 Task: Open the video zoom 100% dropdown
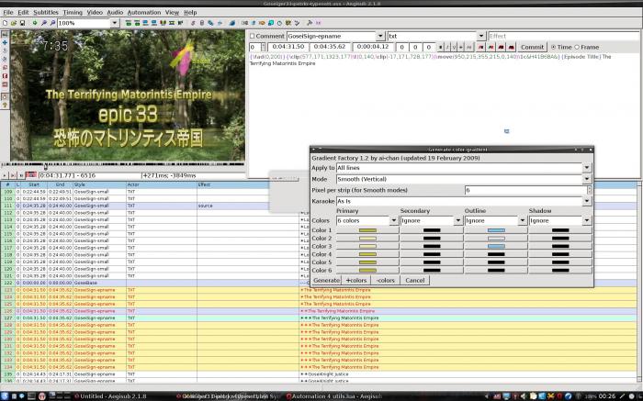[x=115, y=23]
